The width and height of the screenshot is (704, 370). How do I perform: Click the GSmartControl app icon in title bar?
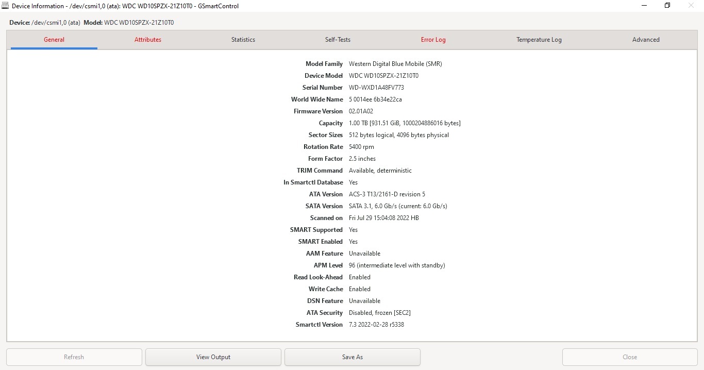click(6, 6)
